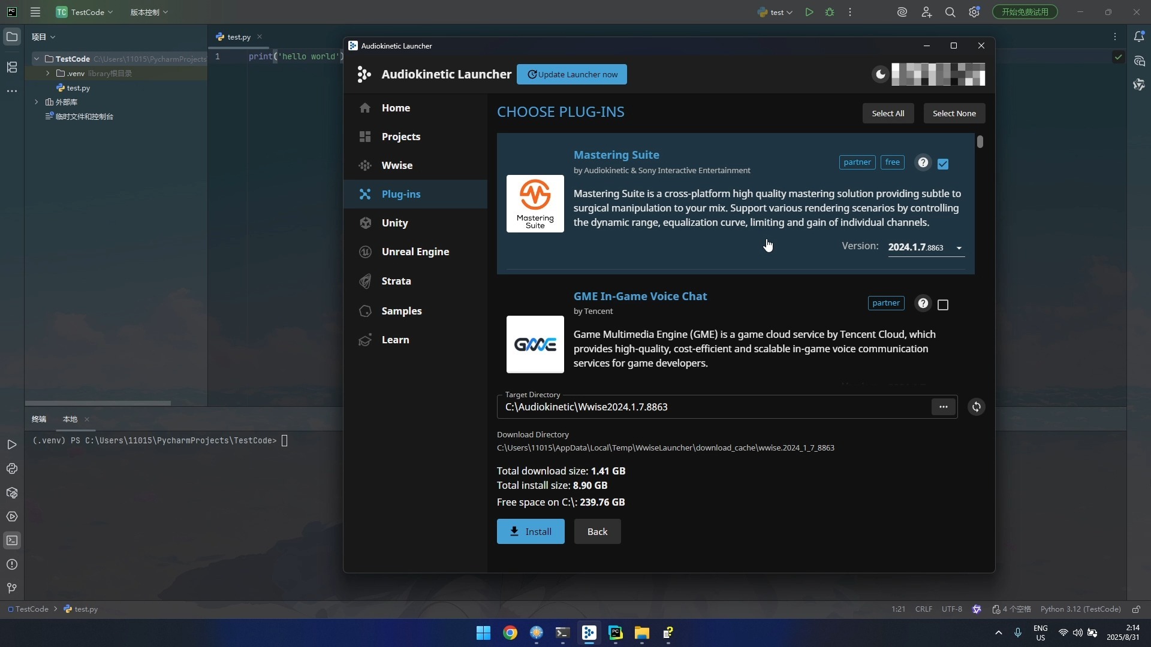Open code with me user icon

(x=926, y=12)
